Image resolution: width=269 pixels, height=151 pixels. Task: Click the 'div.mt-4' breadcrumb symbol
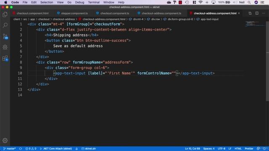point(138,19)
